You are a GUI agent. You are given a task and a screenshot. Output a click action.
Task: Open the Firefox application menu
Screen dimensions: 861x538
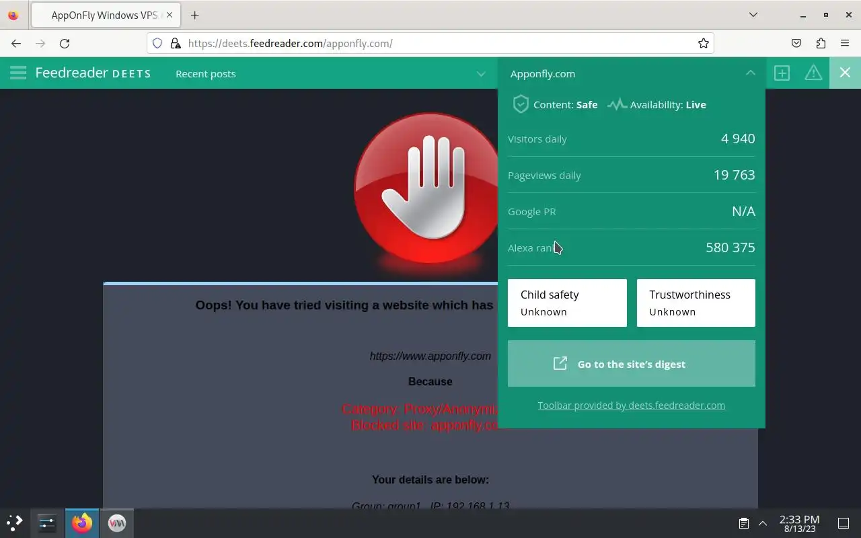coord(845,43)
